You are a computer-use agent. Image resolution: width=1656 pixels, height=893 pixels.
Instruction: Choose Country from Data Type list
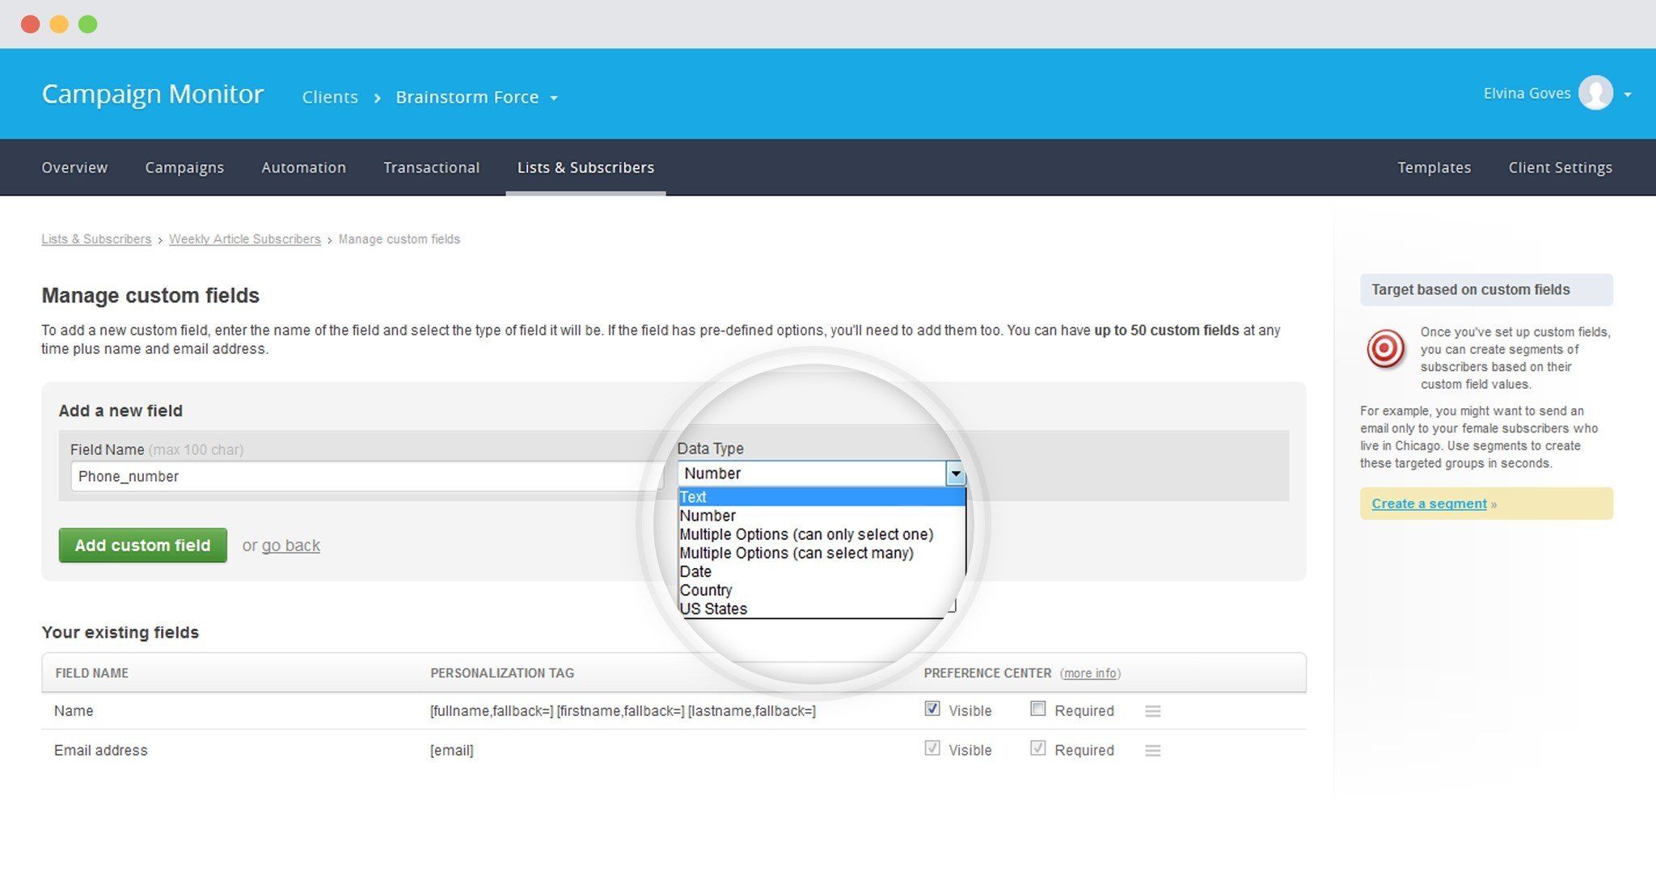(x=822, y=590)
